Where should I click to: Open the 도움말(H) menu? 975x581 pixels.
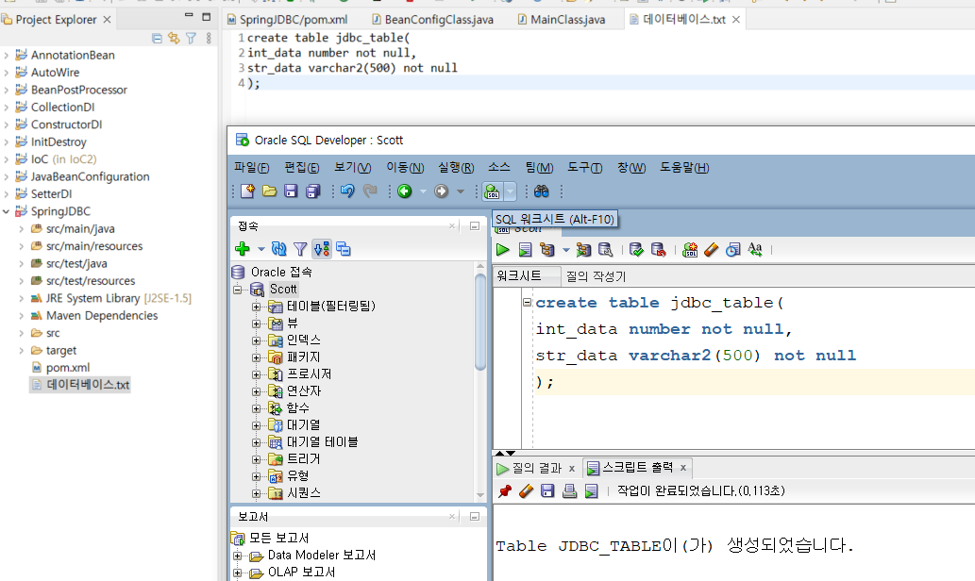coord(684,167)
